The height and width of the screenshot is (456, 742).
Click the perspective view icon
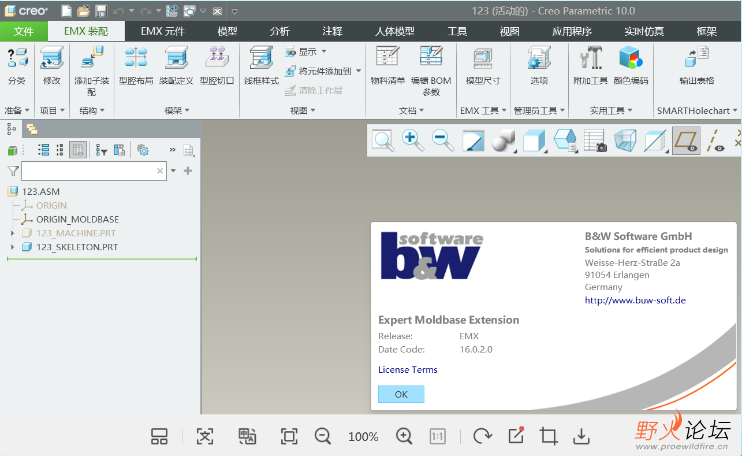[625, 140]
